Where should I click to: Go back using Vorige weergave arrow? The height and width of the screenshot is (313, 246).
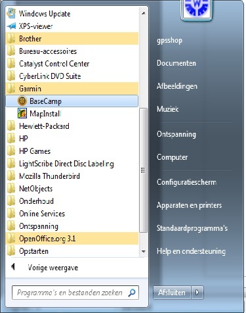coord(13,267)
